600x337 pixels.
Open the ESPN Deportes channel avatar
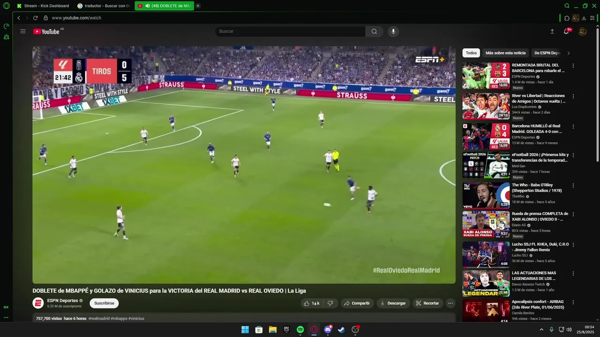pos(38,303)
